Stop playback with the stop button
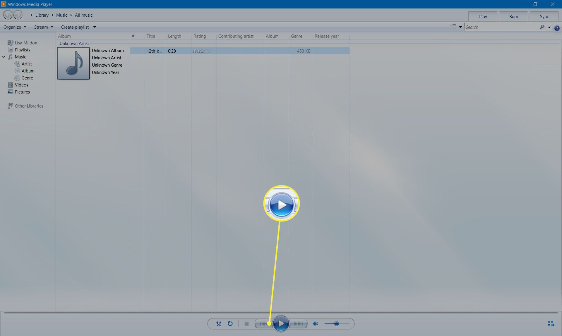This screenshot has width=562, height=336. point(246,323)
